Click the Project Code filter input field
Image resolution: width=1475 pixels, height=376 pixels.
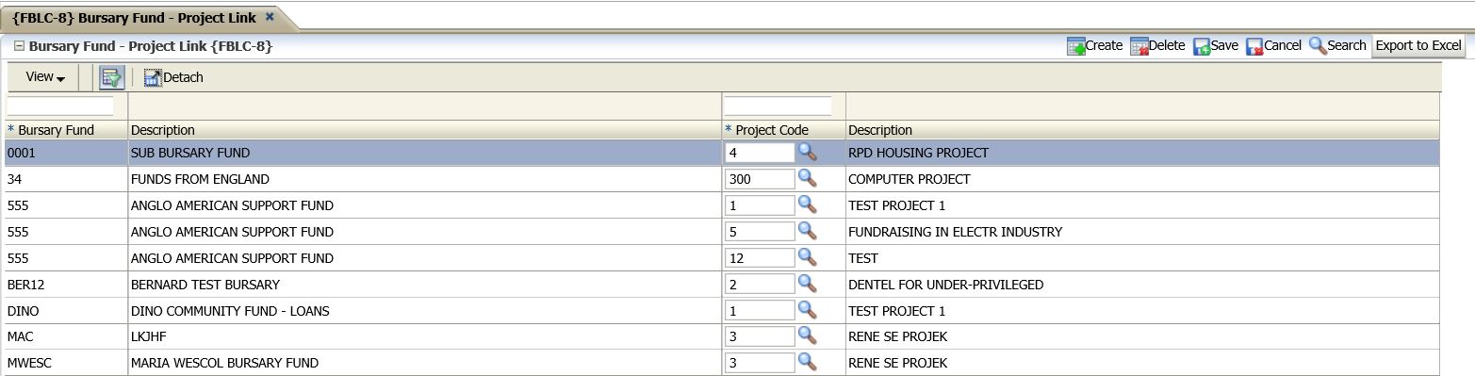click(x=778, y=106)
